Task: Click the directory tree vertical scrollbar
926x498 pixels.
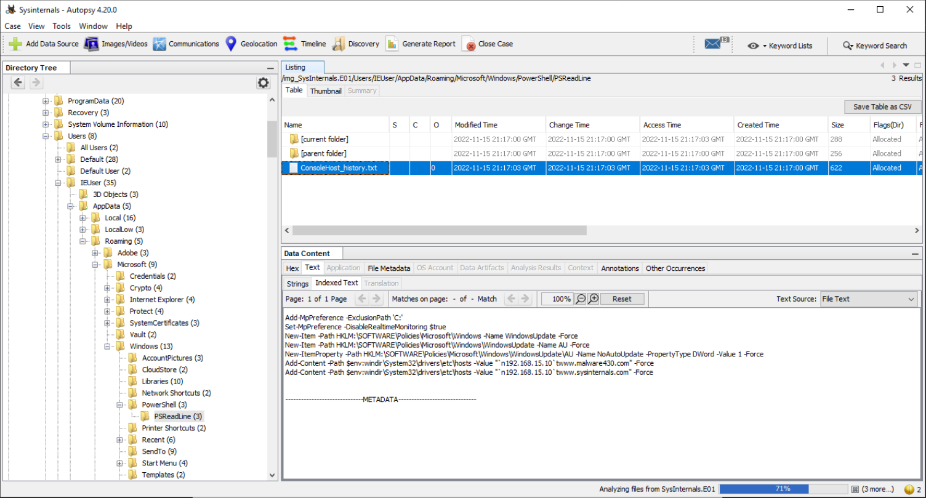Action: coord(272,139)
